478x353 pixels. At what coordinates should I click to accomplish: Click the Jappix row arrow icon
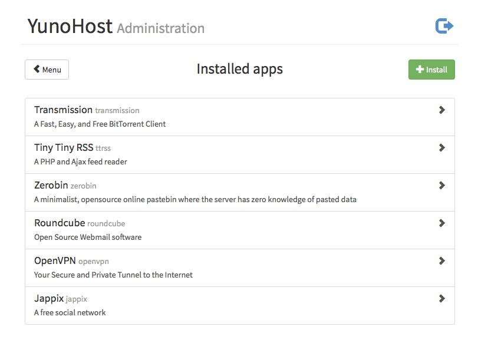pos(441,299)
